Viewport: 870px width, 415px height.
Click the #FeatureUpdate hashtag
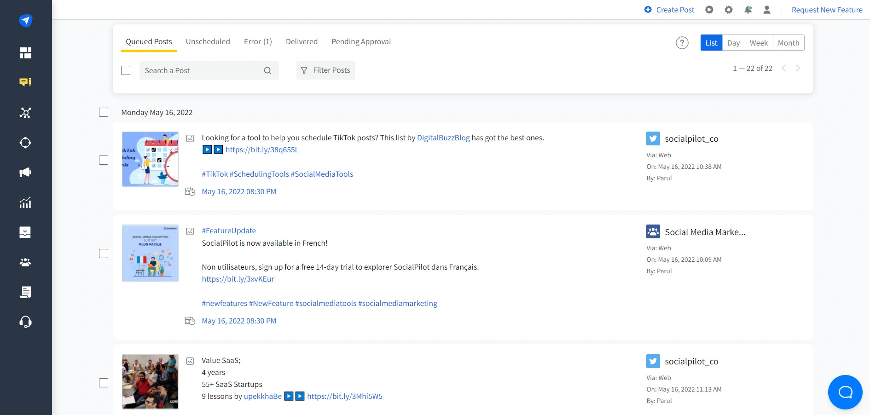click(229, 231)
